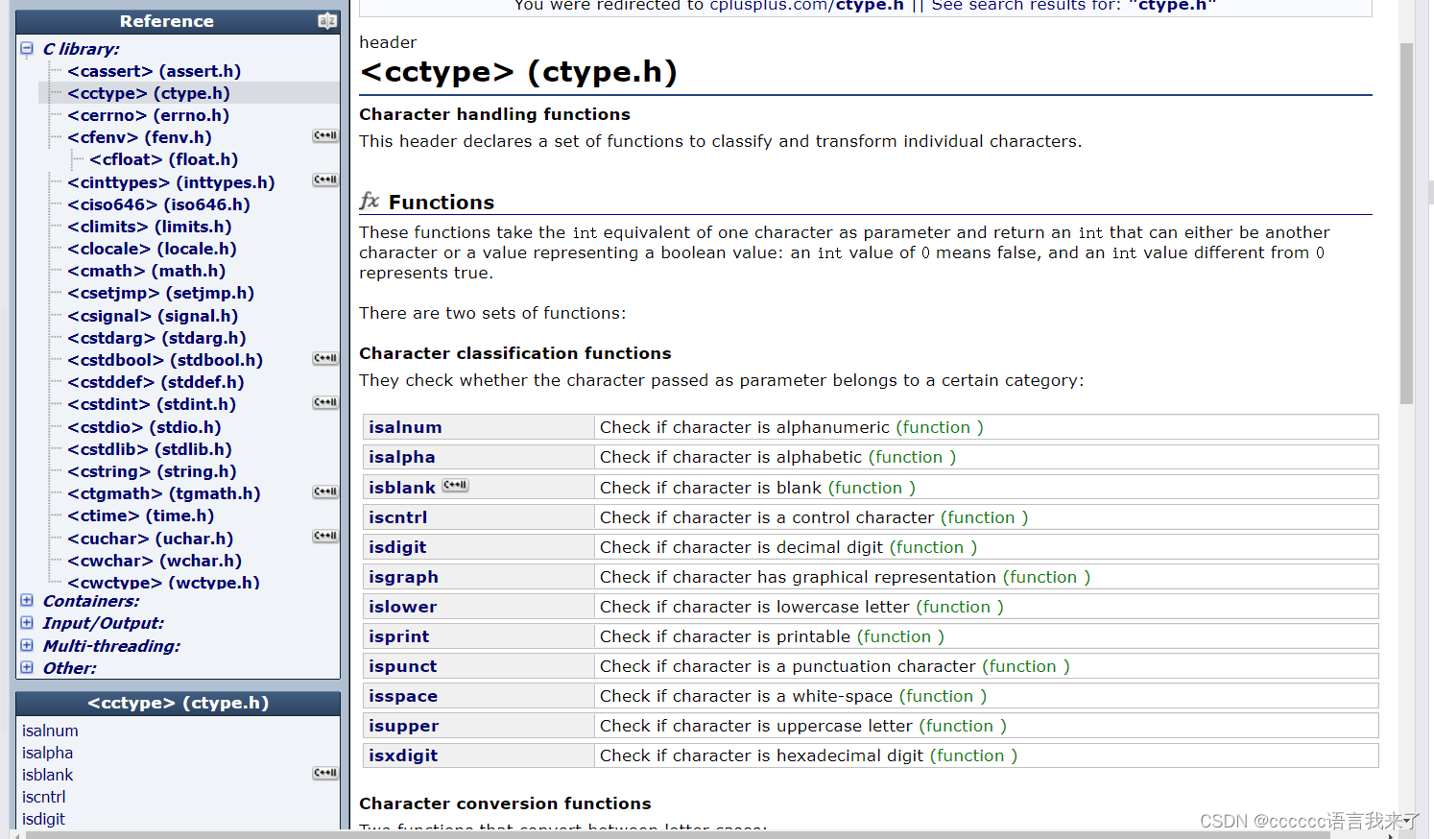Expand the Input/Output section
Image resolution: width=1434 pixels, height=839 pixels.
[27, 622]
